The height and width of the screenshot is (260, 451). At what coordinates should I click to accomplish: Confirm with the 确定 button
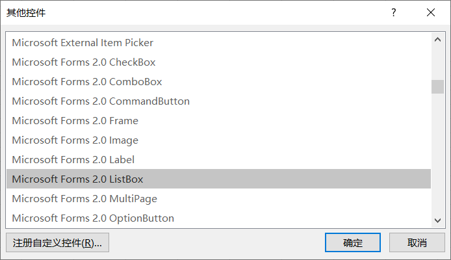tap(353, 243)
